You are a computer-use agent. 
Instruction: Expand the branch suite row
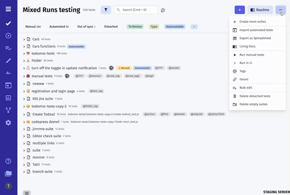tap(24, 172)
